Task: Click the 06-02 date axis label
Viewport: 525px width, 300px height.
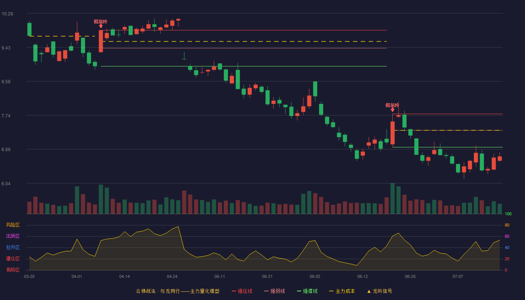Action: pos(315,276)
